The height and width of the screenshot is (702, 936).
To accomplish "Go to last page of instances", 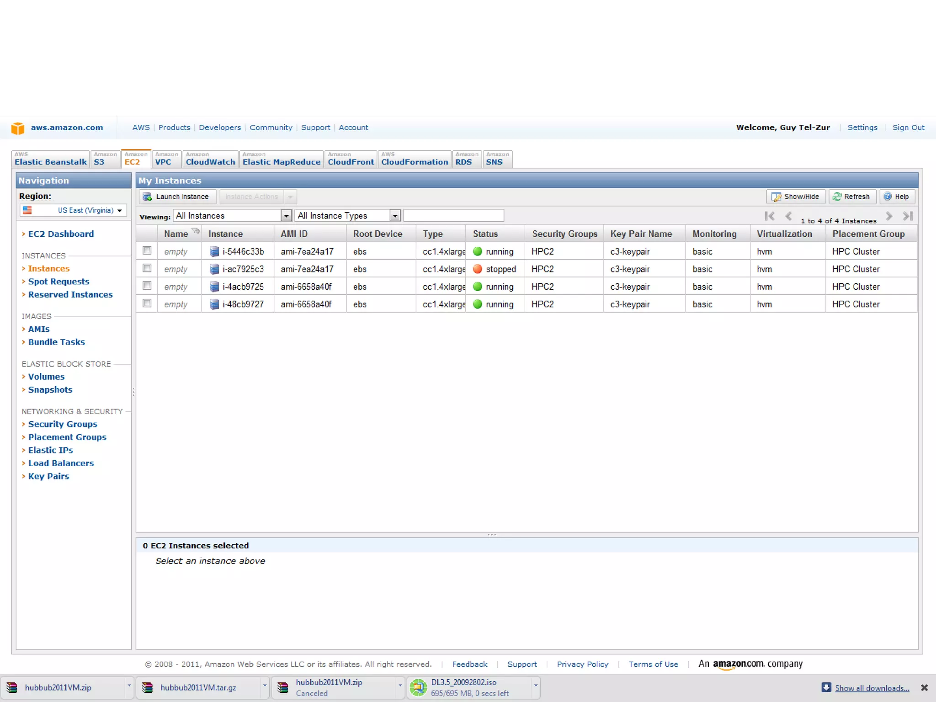I will [x=908, y=216].
